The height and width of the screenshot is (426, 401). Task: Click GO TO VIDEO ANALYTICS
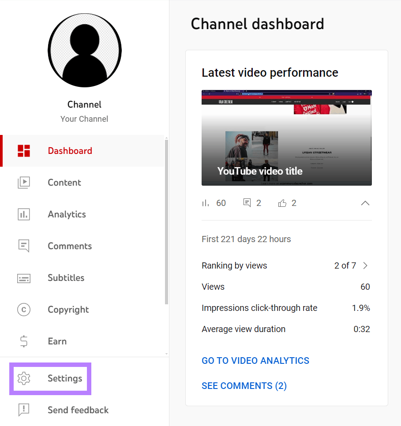(255, 360)
